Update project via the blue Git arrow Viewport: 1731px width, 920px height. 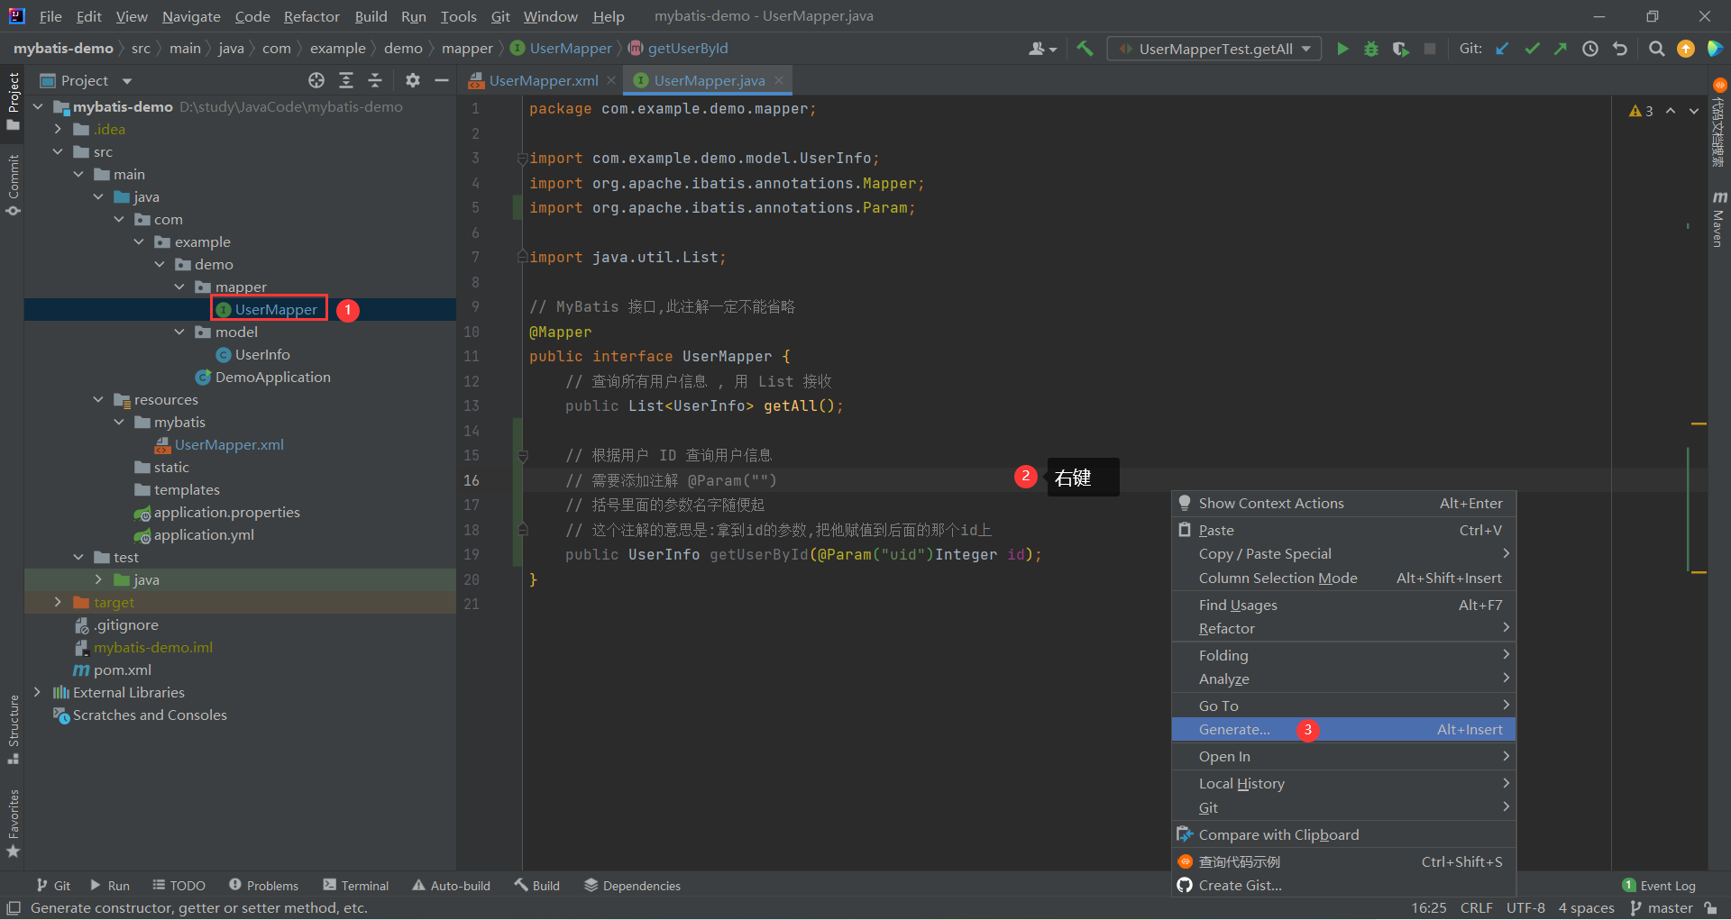(x=1502, y=49)
